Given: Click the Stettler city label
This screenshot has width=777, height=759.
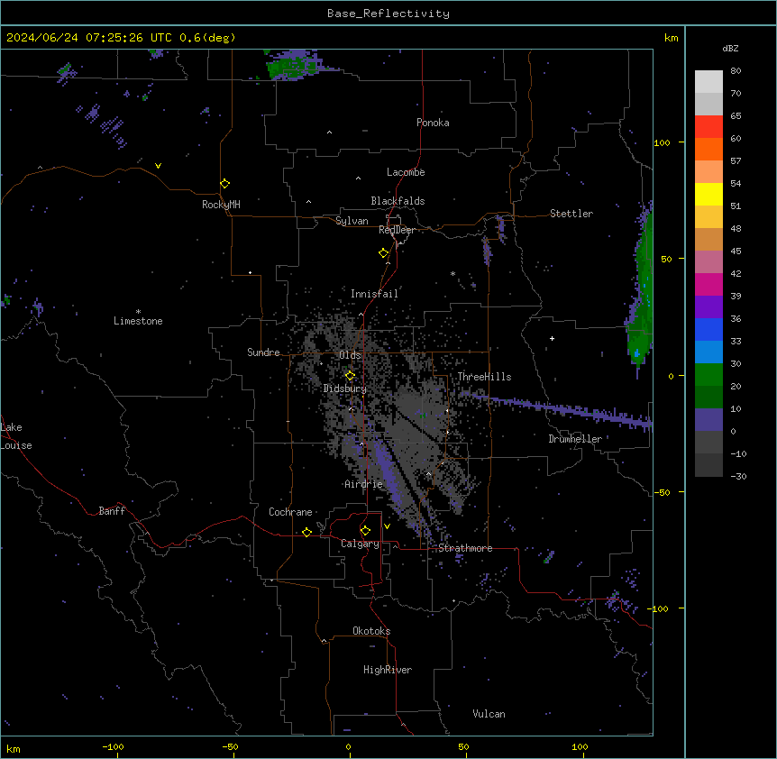Looking at the screenshot, I should (x=571, y=214).
